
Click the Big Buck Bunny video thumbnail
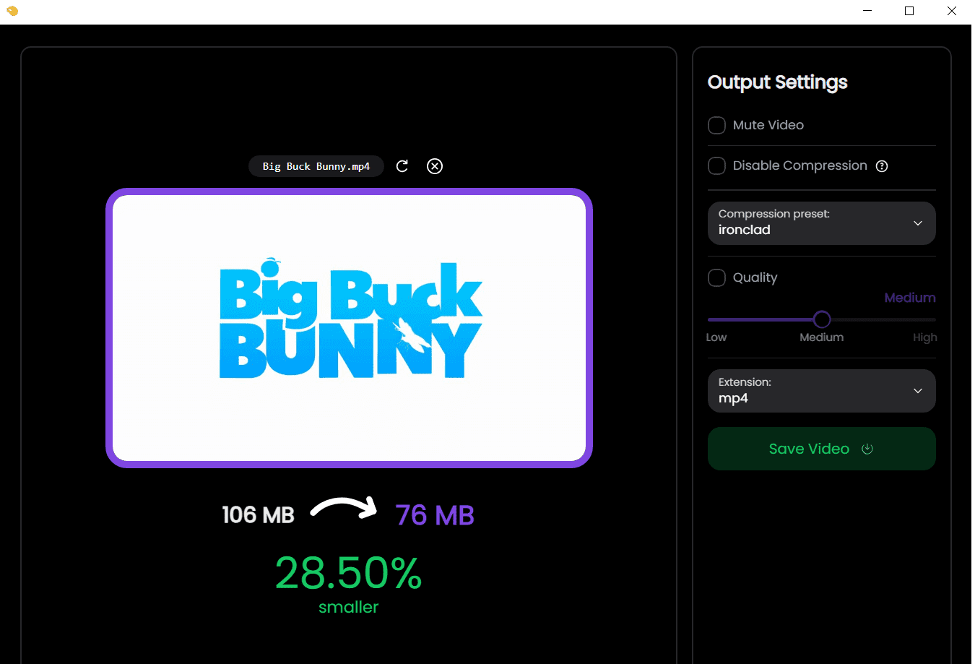pos(349,328)
